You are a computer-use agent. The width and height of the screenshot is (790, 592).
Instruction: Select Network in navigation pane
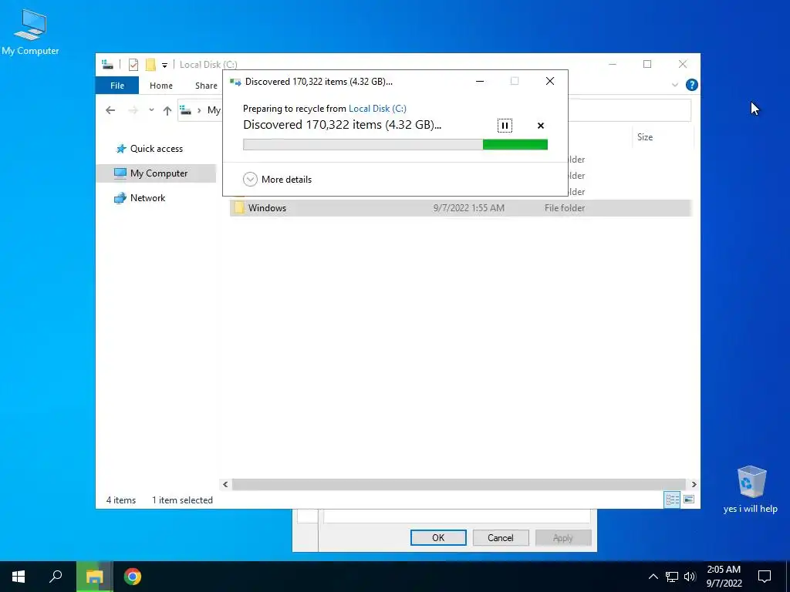[x=147, y=198]
